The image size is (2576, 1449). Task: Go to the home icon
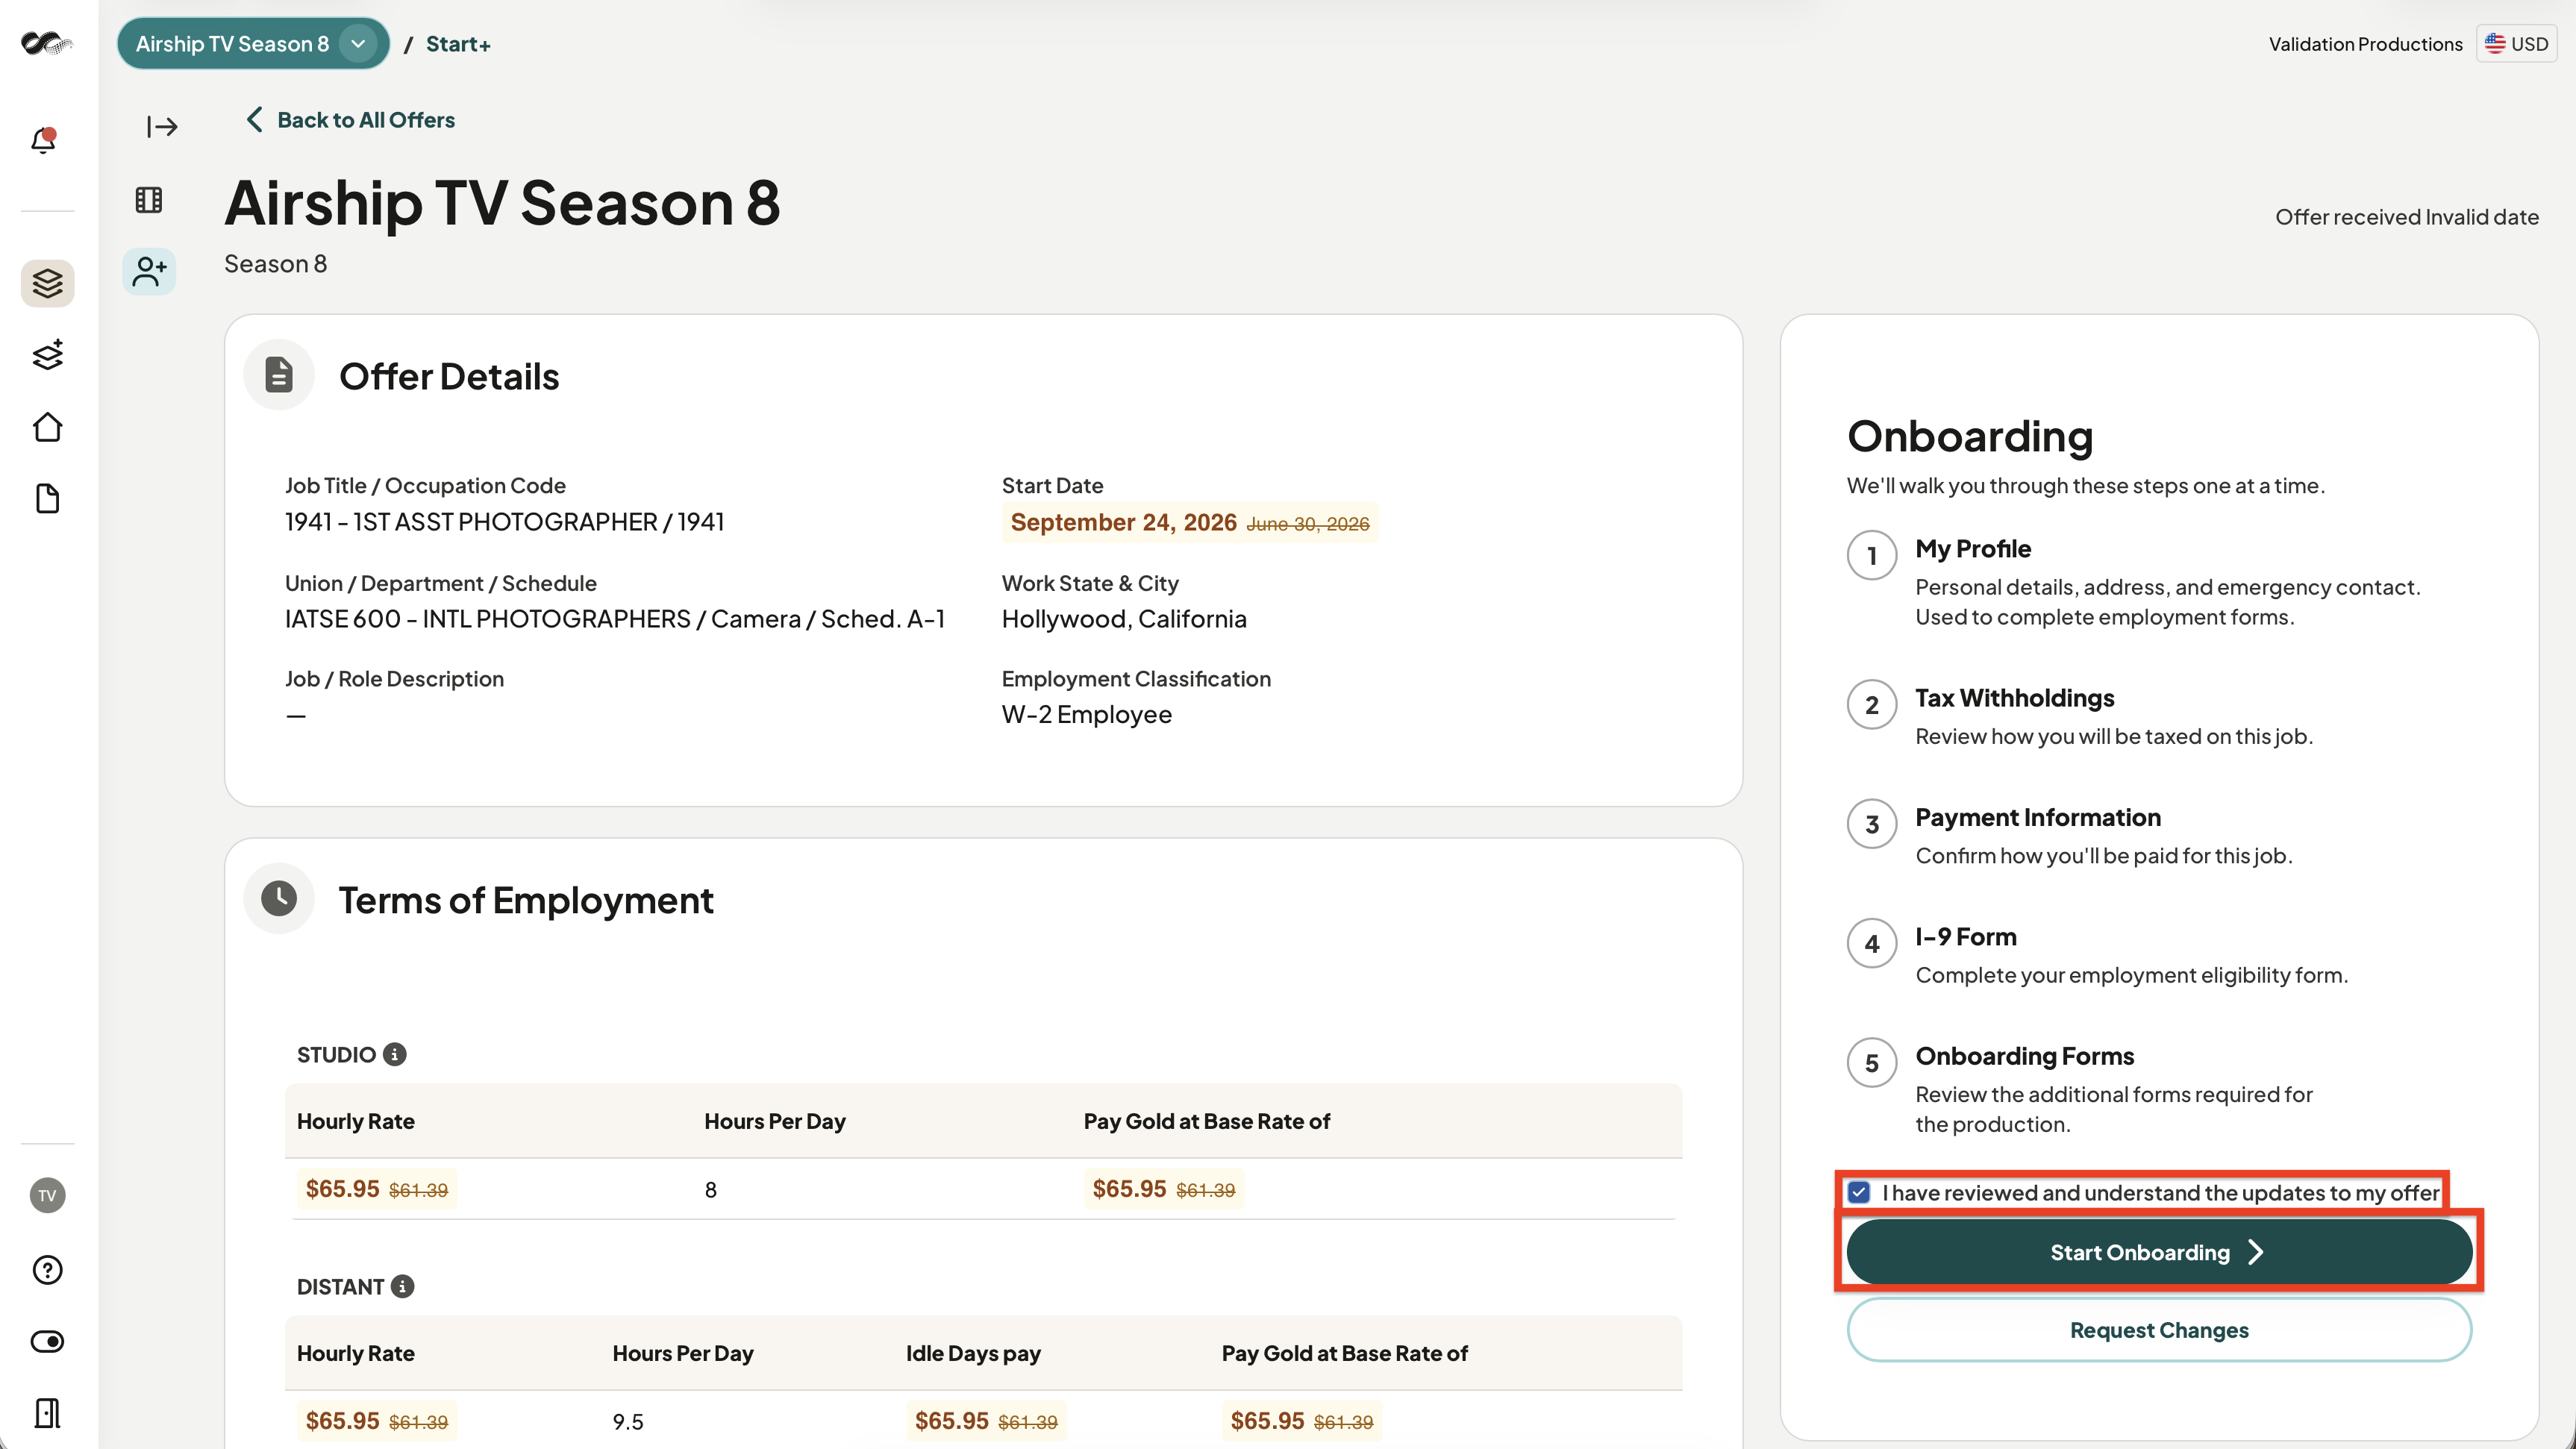[x=47, y=427]
